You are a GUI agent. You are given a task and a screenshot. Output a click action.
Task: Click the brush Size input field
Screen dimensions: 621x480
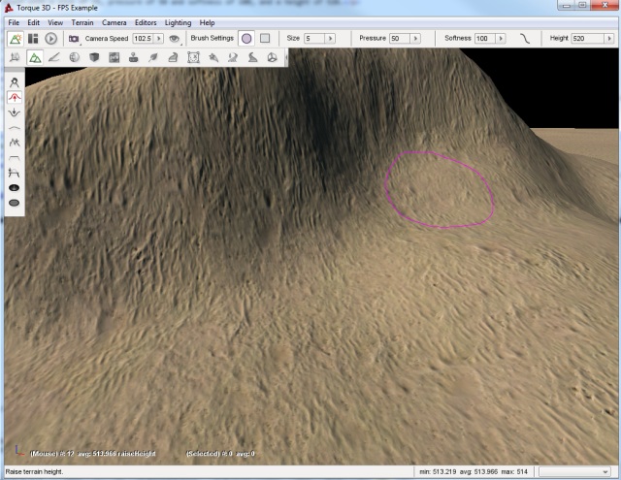[313, 39]
